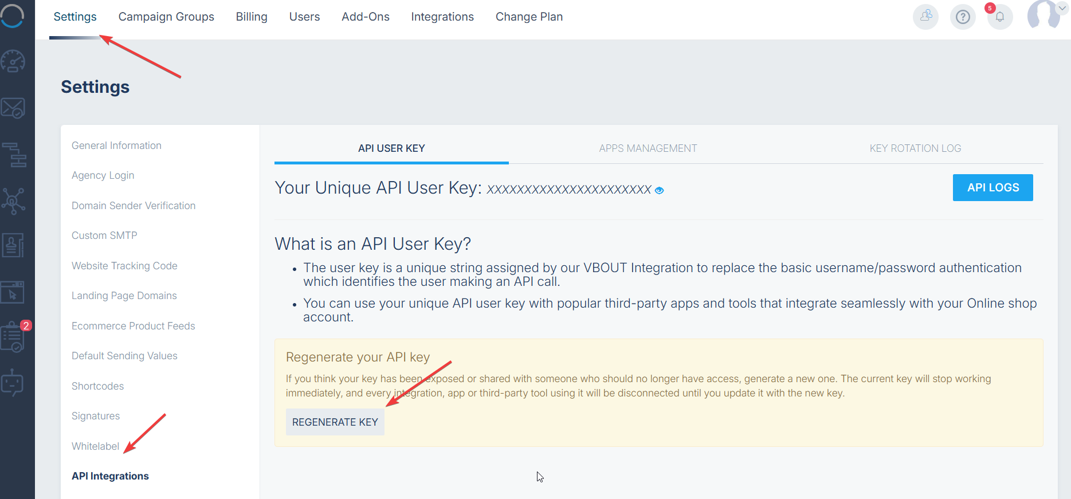Click the REGENERATE KEY button
The image size is (1071, 499).
click(335, 422)
